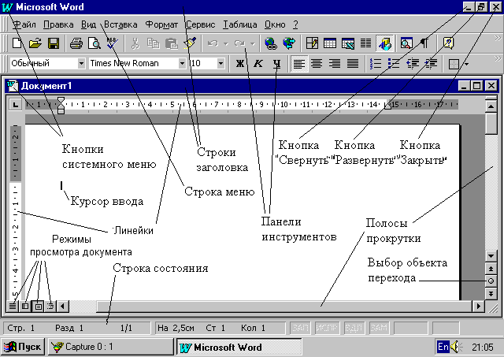The width and height of the screenshot is (504, 357).
Task: Insert a table using the grid icon
Action: 330,43
